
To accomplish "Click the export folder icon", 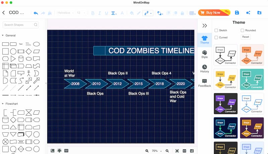I will [259, 13].
